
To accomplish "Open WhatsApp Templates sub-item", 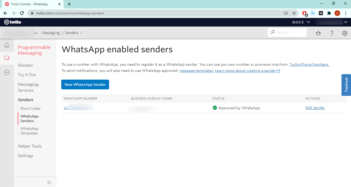I will pyautogui.click(x=29, y=131).
